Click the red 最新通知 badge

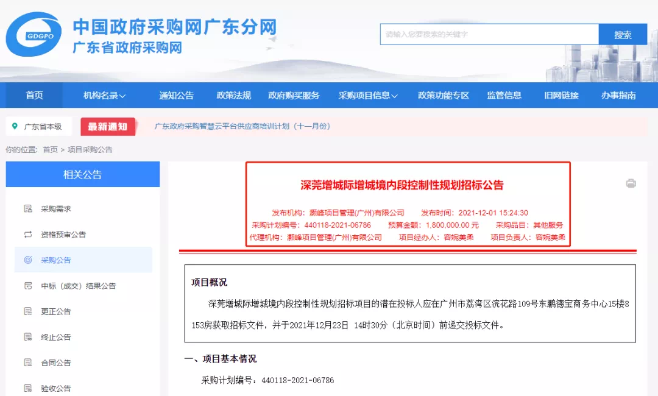[108, 126]
